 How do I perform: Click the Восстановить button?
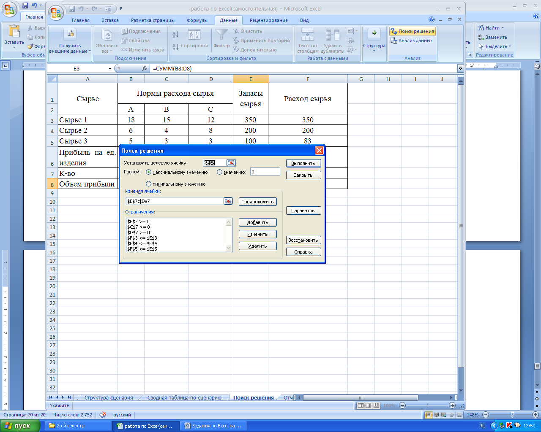tap(303, 240)
